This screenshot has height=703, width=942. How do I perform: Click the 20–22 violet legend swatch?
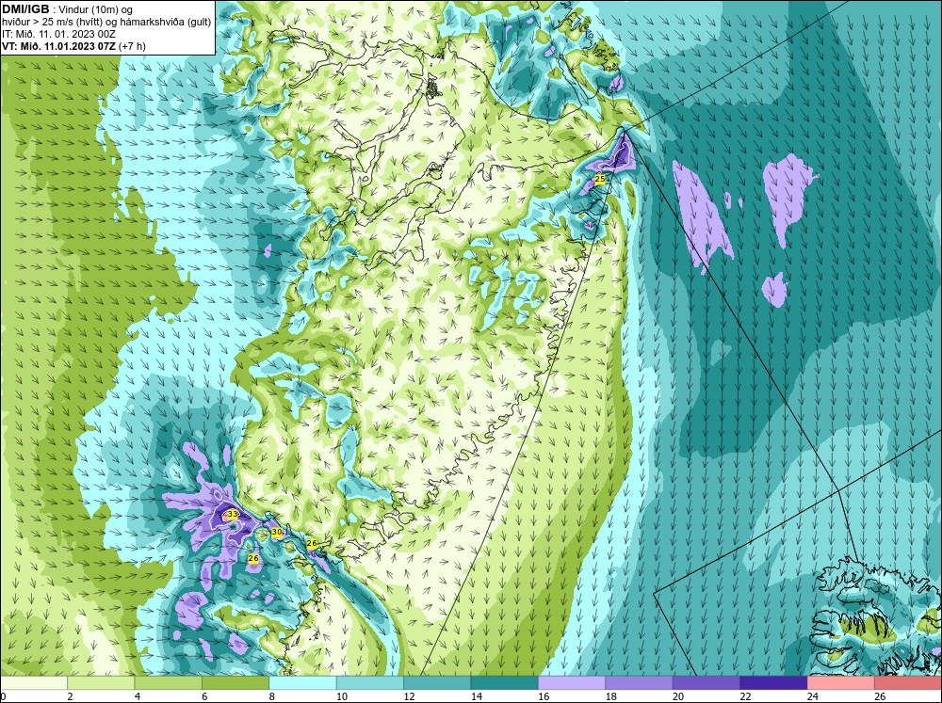706,683
